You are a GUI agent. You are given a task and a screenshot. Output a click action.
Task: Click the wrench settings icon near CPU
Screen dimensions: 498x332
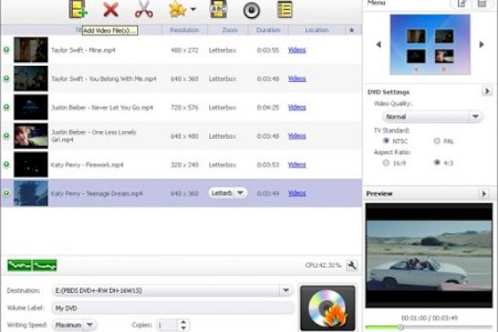[352, 265]
